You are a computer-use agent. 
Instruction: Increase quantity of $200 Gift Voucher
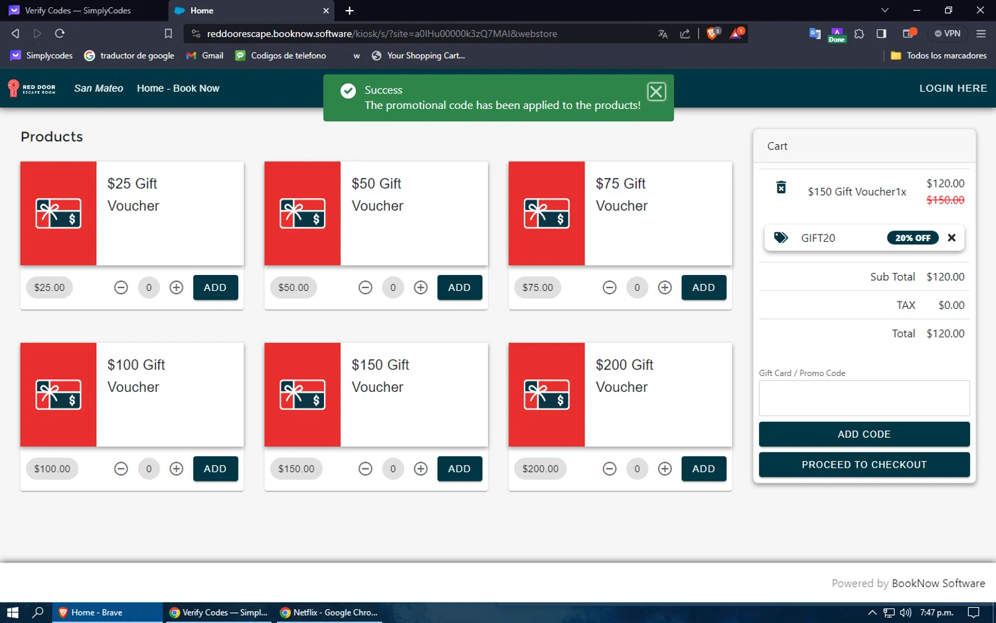pos(665,469)
